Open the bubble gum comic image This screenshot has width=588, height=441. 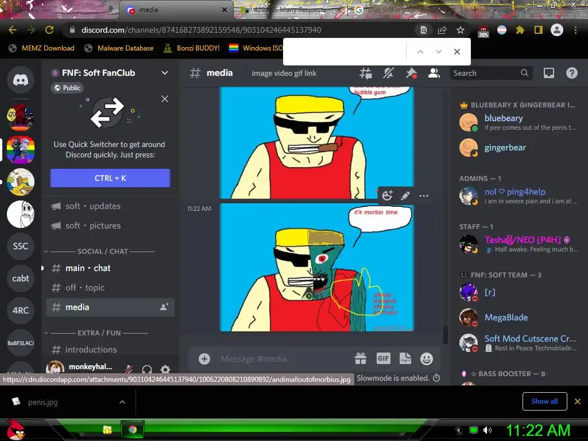[317, 142]
